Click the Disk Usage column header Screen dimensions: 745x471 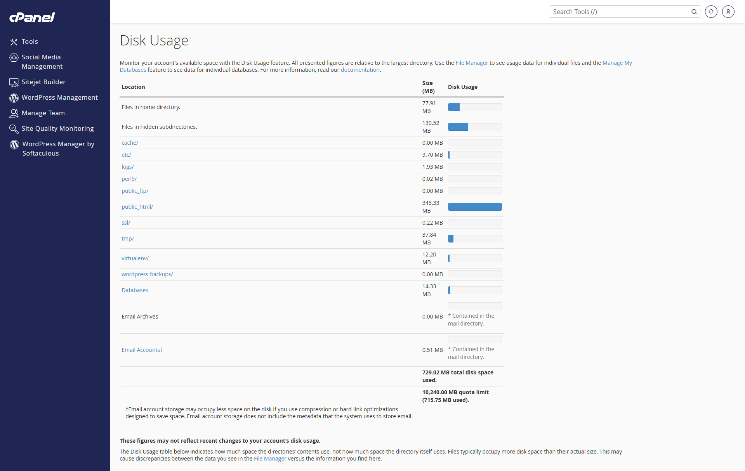tap(463, 87)
